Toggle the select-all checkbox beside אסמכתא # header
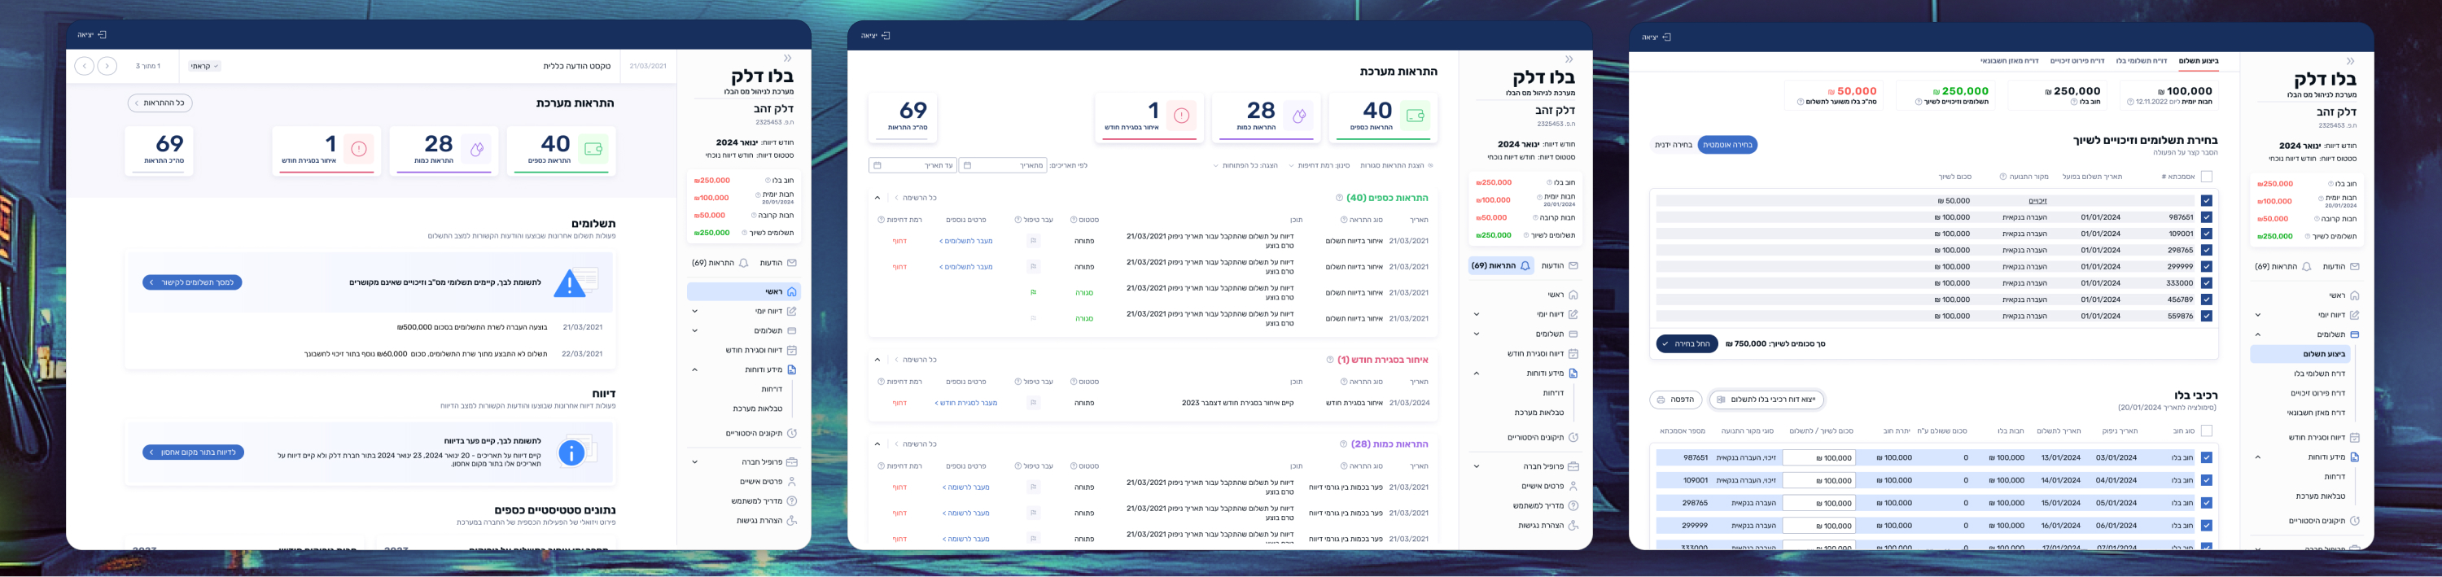Viewport: 2442px width, 577px height. 2207,177
